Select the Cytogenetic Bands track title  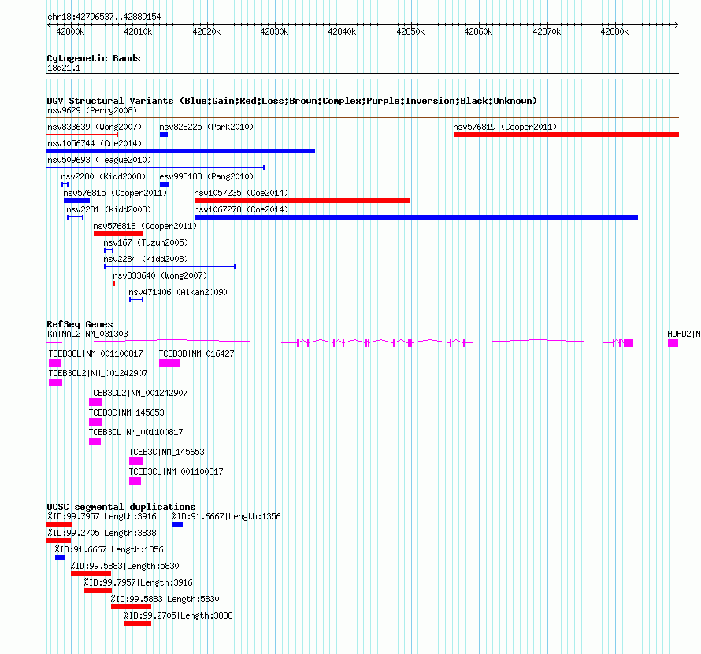94,58
